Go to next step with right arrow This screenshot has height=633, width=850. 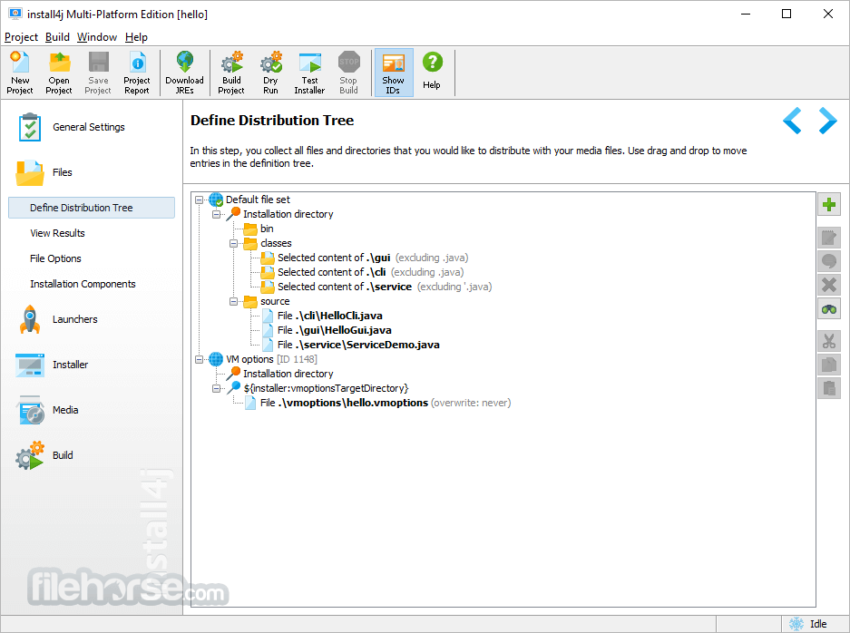pyautogui.click(x=827, y=121)
